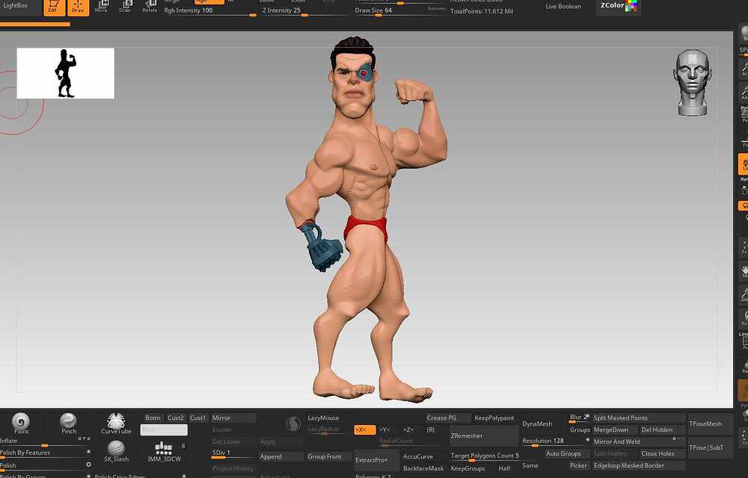
Task: Adjust the Inflate deformation slider
Action: click(x=46, y=442)
